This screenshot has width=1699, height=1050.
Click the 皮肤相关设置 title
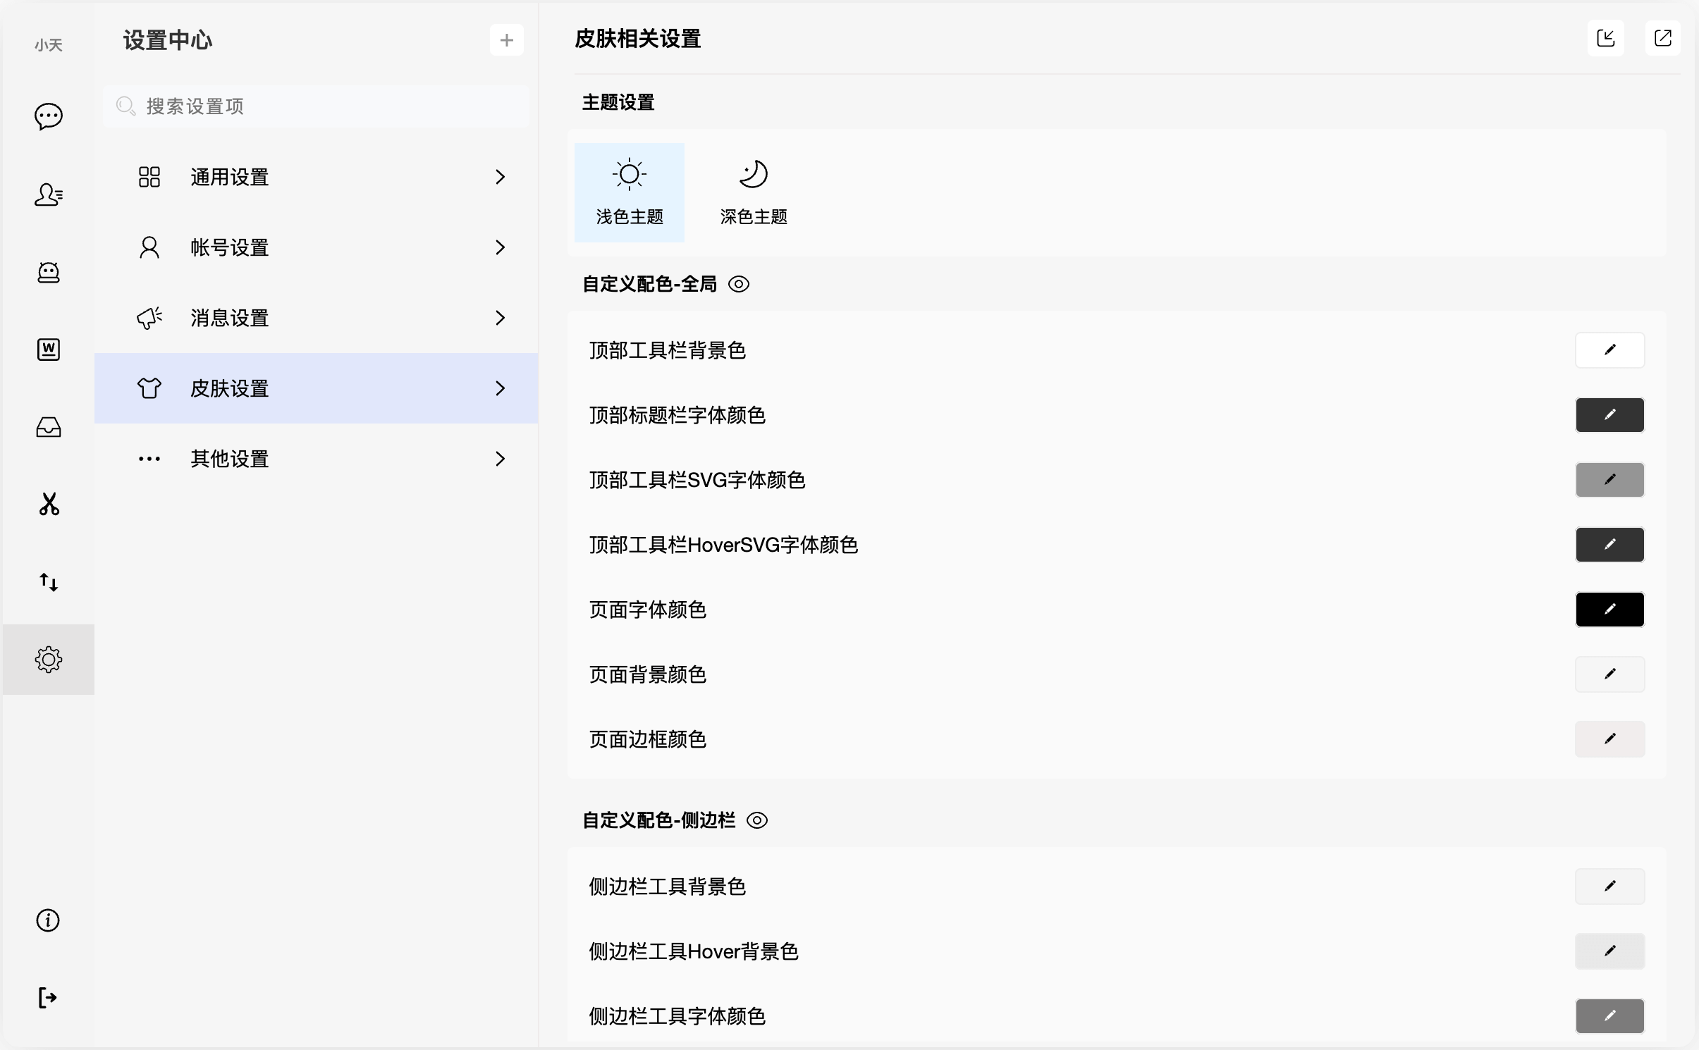pyautogui.click(x=638, y=39)
